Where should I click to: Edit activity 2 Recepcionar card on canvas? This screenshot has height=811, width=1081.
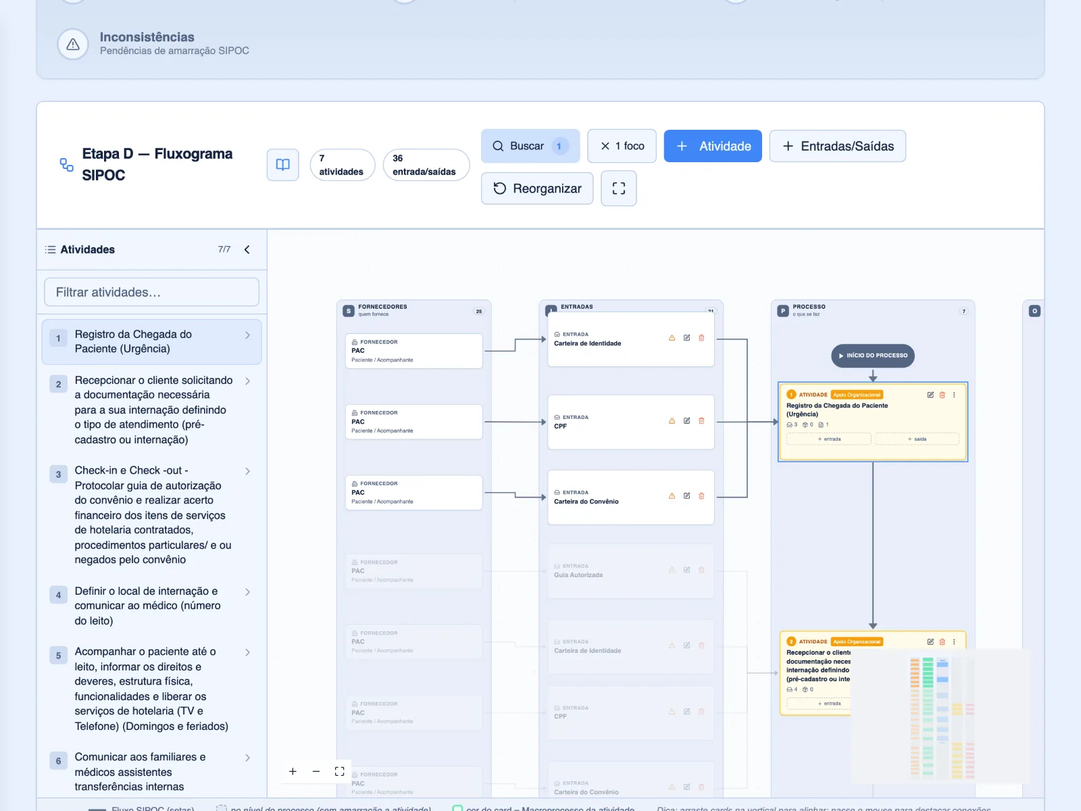[930, 642]
